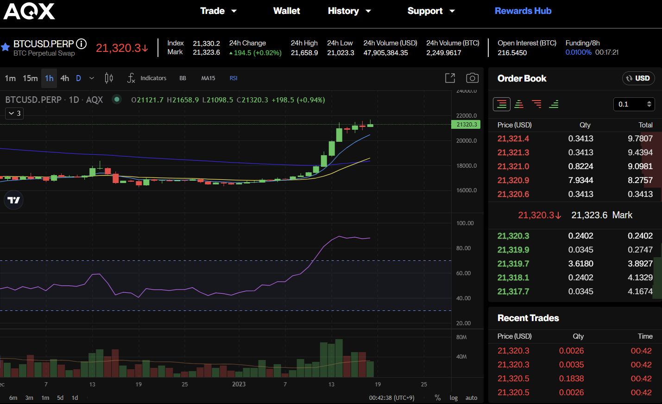Enable the BB indicator button

pos(183,78)
